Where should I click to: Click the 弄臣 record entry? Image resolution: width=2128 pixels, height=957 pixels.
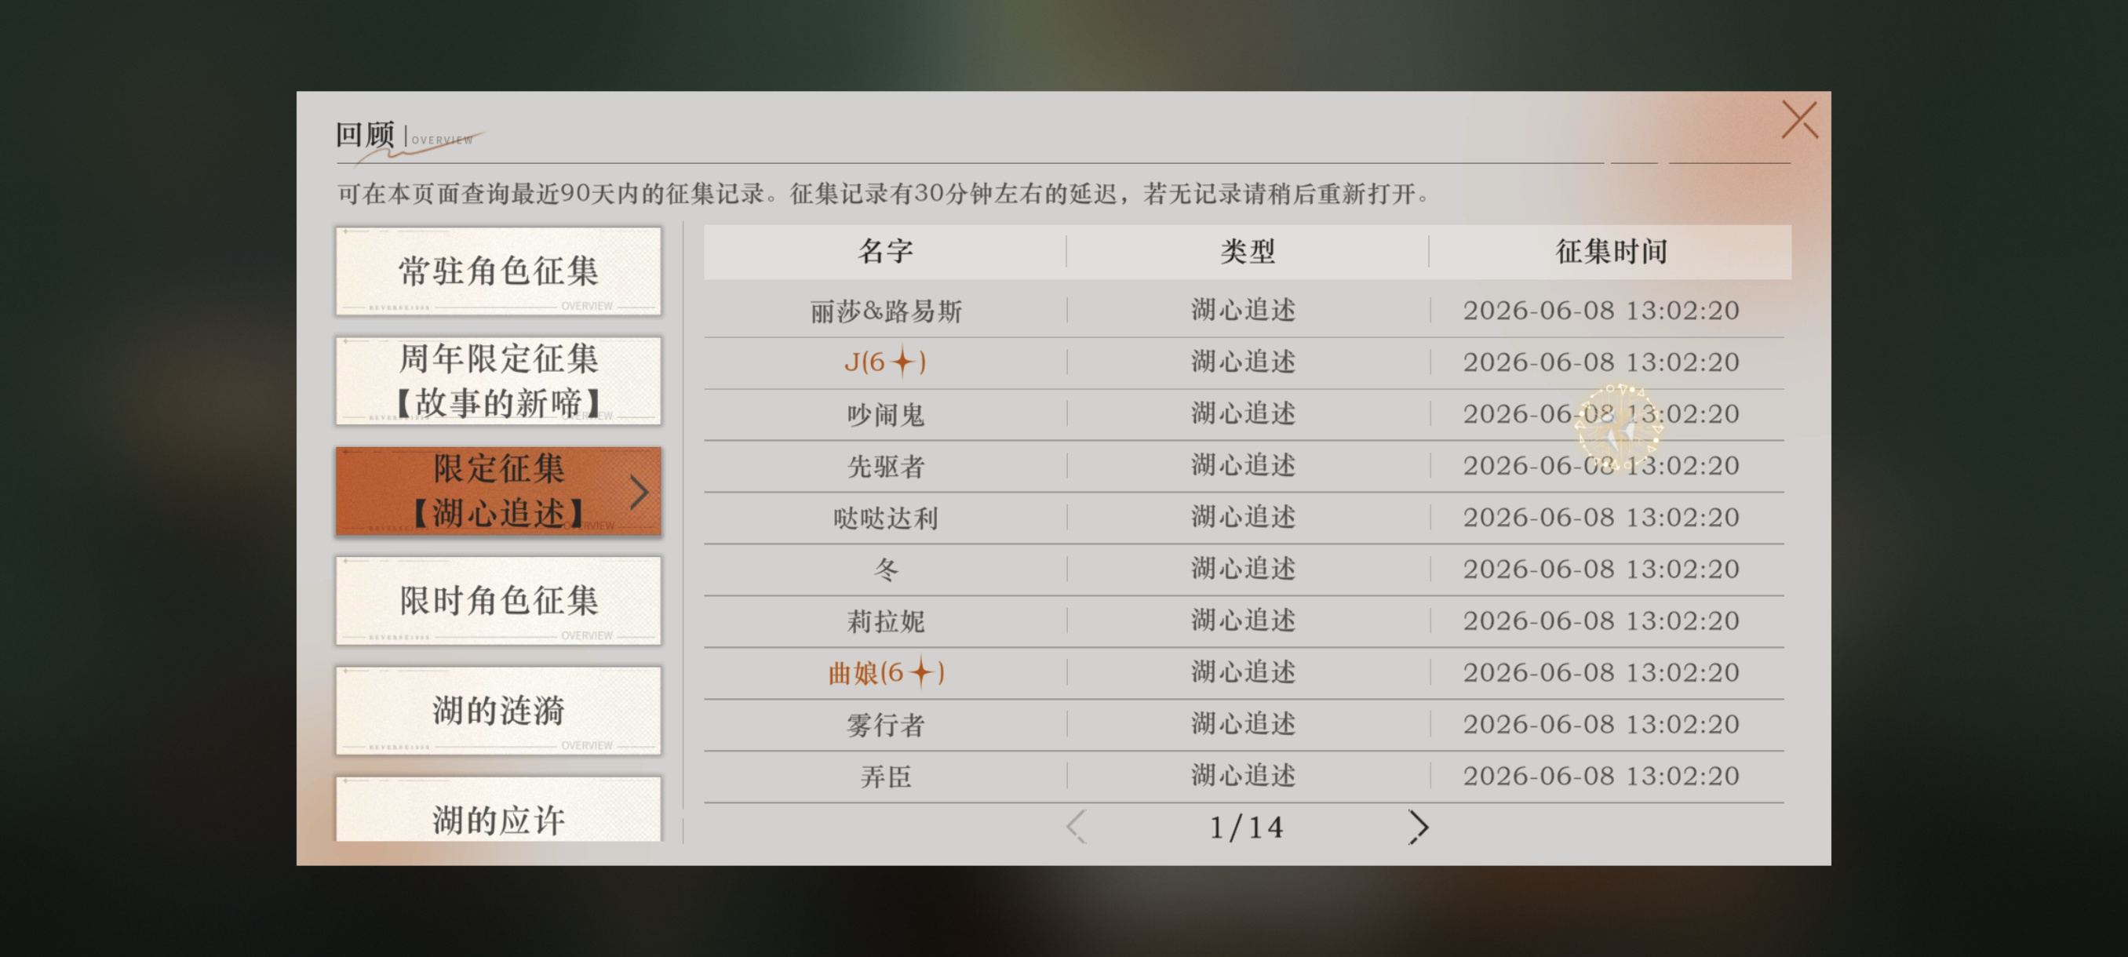click(x=886, y=776)
